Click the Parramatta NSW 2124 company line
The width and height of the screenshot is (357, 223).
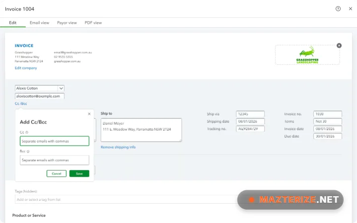(29, 61)
